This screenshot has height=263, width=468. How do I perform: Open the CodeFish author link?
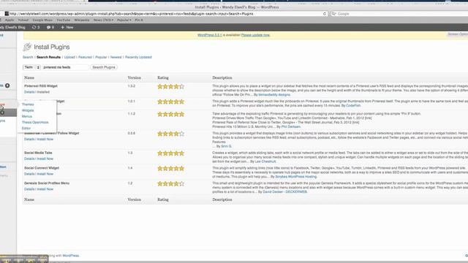point(353,106)
